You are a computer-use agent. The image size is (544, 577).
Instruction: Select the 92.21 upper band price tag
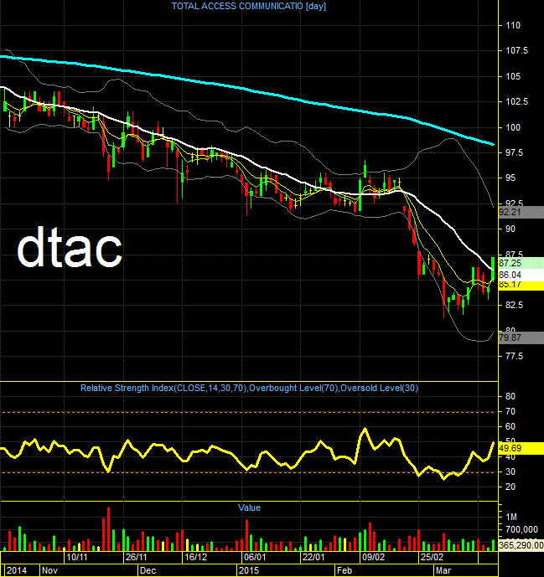(x=521, y=213)
